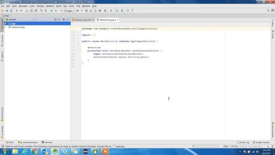Click the Cut scissors icon
The width and height of the screenshot is (275, 155).
click(x=27, y=11)
